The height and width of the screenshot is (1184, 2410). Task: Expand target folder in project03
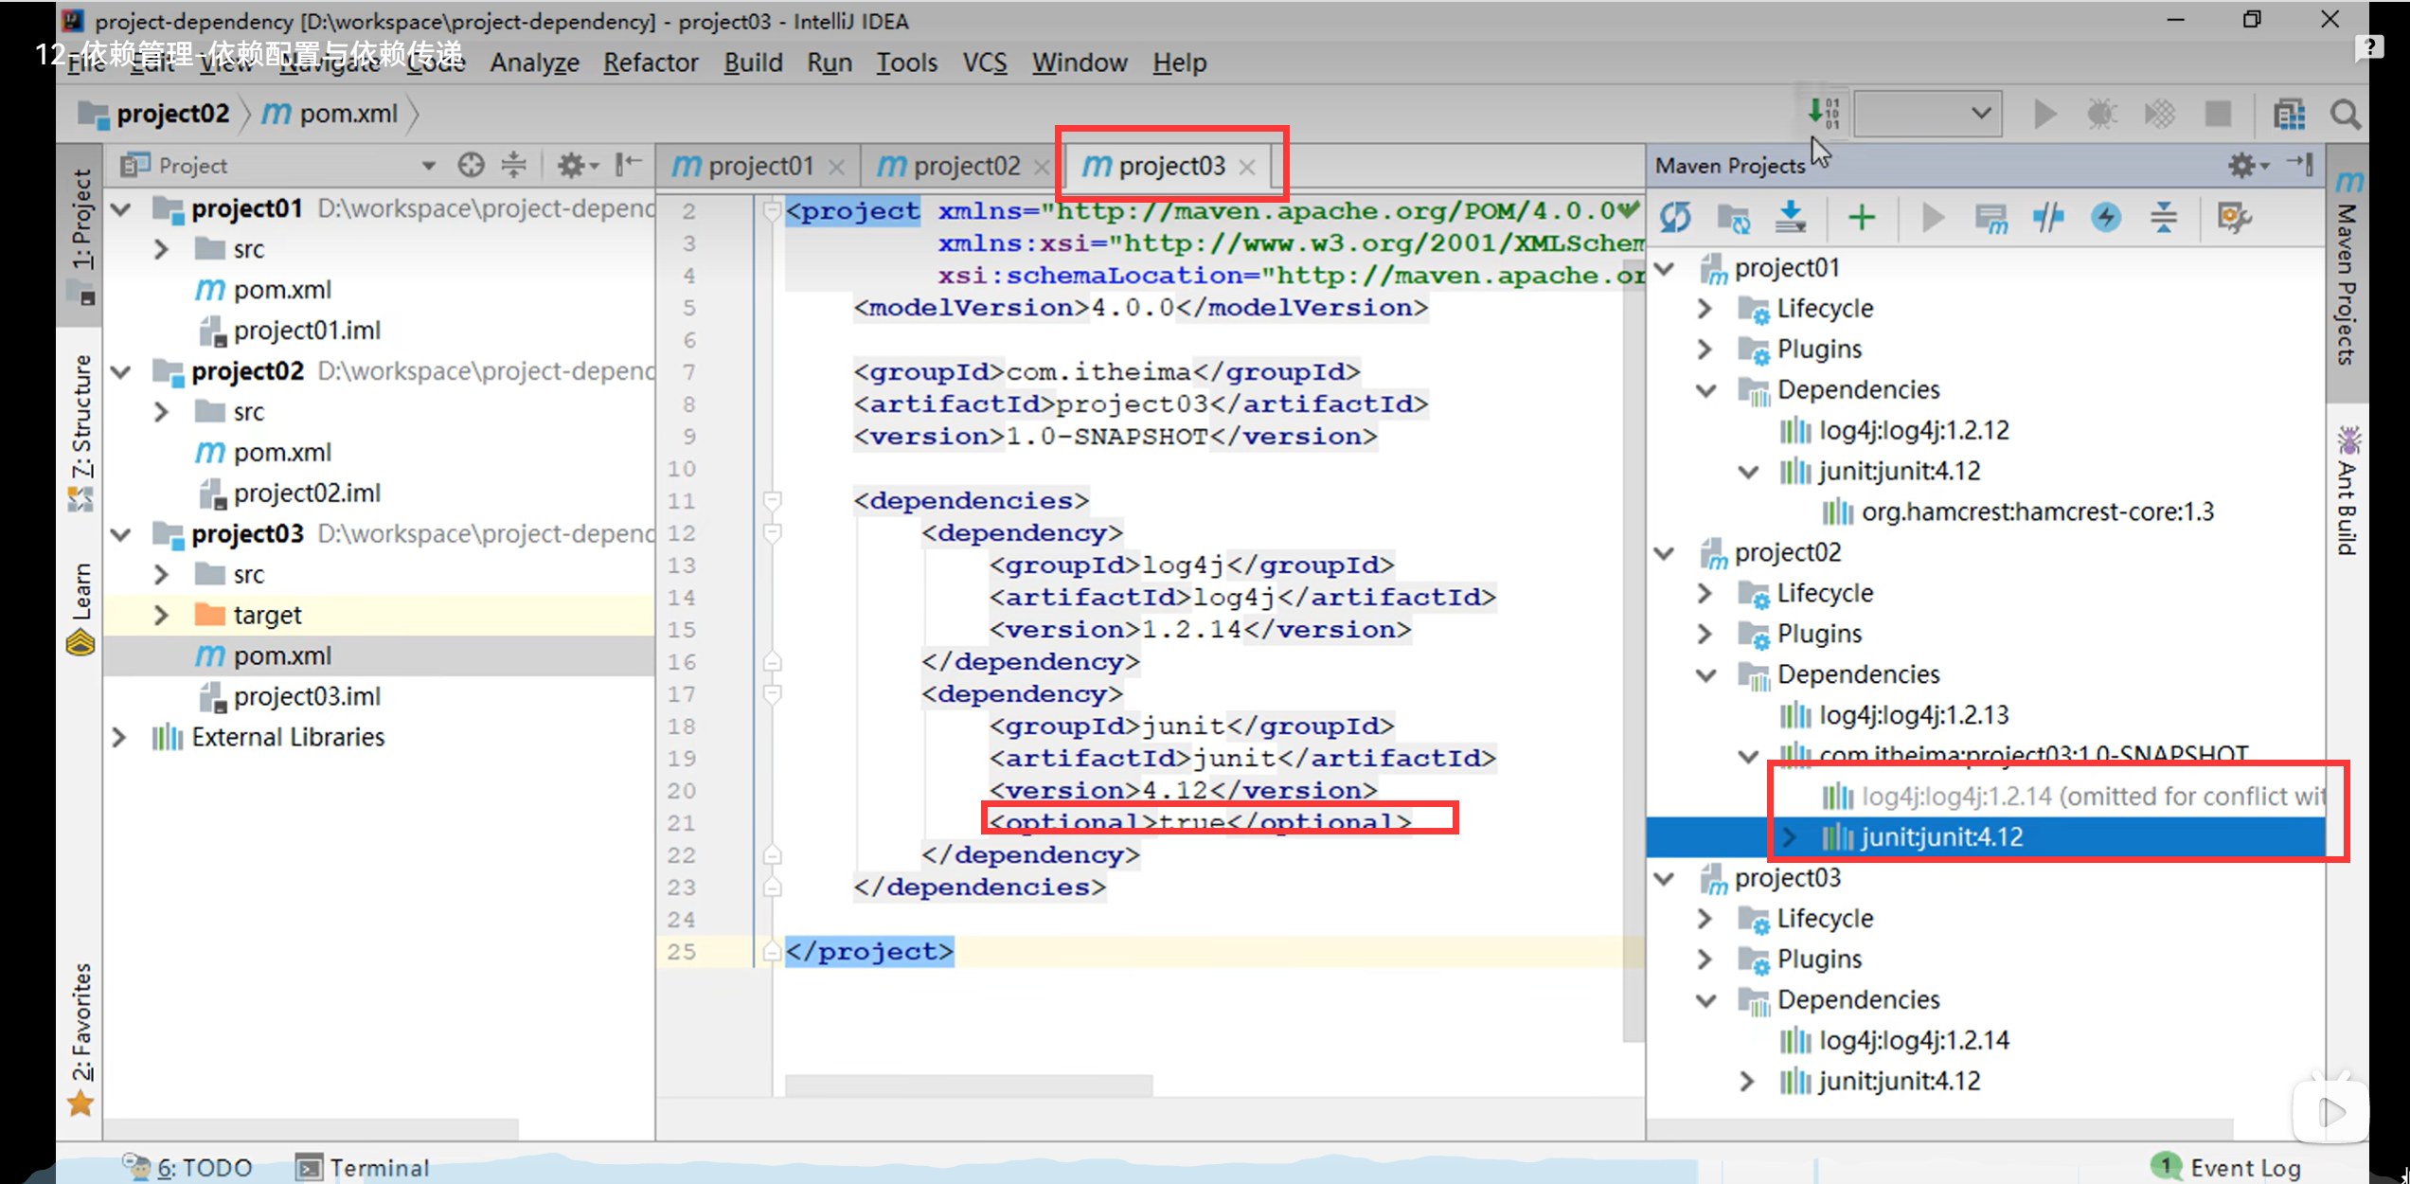(161, 615)
